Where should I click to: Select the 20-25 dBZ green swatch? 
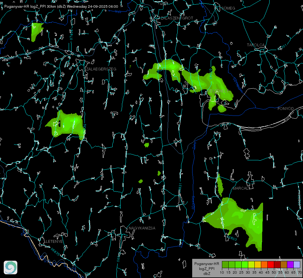click(238, 264)
